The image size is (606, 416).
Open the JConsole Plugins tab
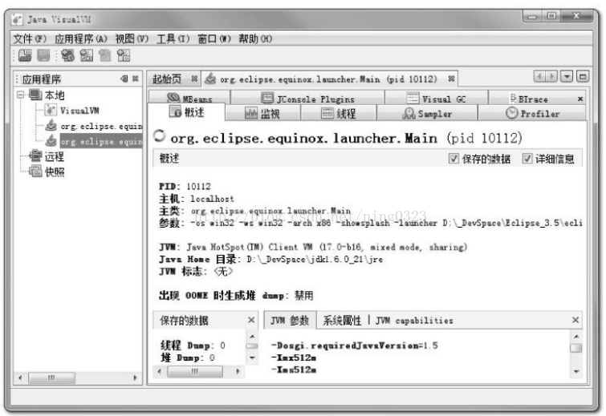307,99
